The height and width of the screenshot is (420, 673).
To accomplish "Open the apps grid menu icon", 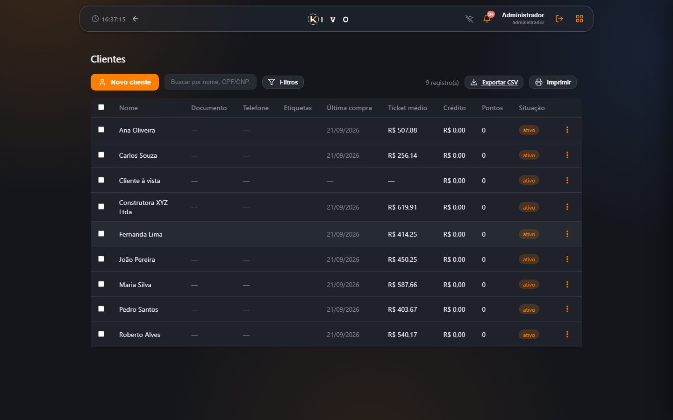I will point(580,19).
